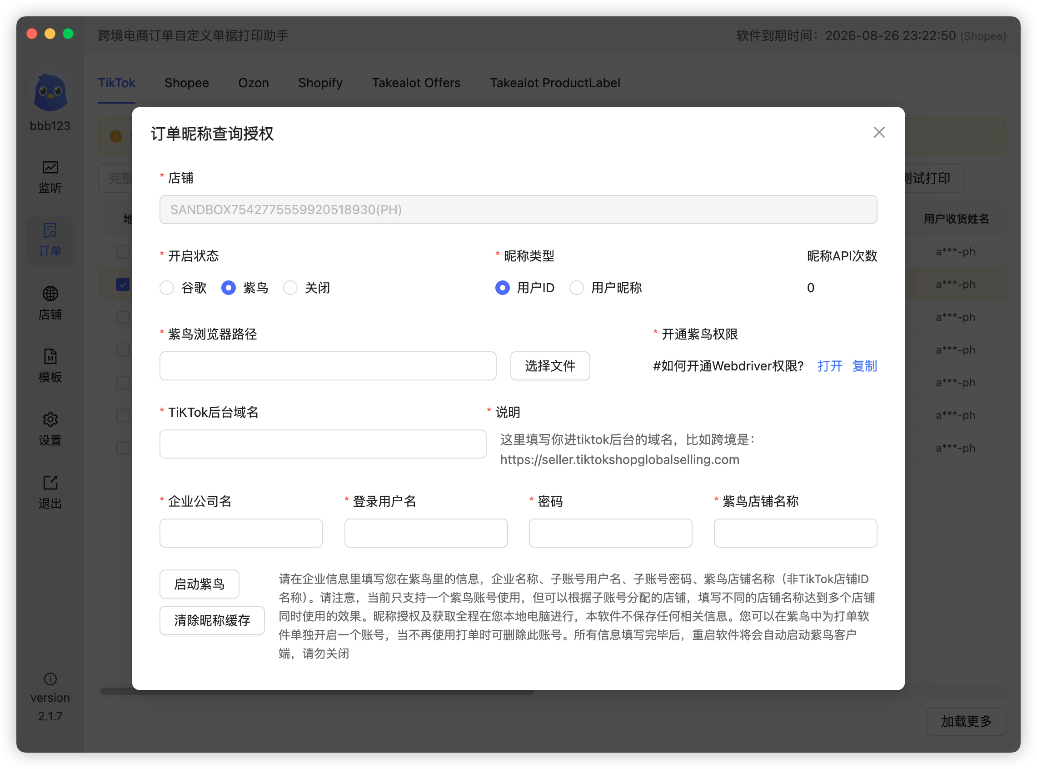Click the 昵称API次数 value 0

tap(810, 288)
